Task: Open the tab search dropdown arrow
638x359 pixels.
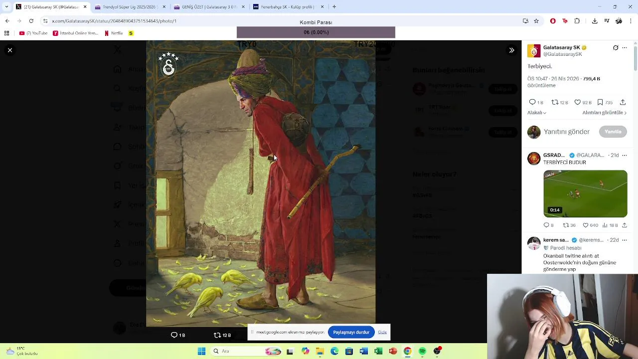Action: (6, 7)
